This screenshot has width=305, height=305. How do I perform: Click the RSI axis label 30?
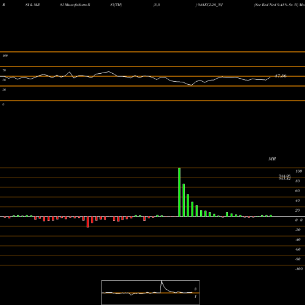coord(4,90)
